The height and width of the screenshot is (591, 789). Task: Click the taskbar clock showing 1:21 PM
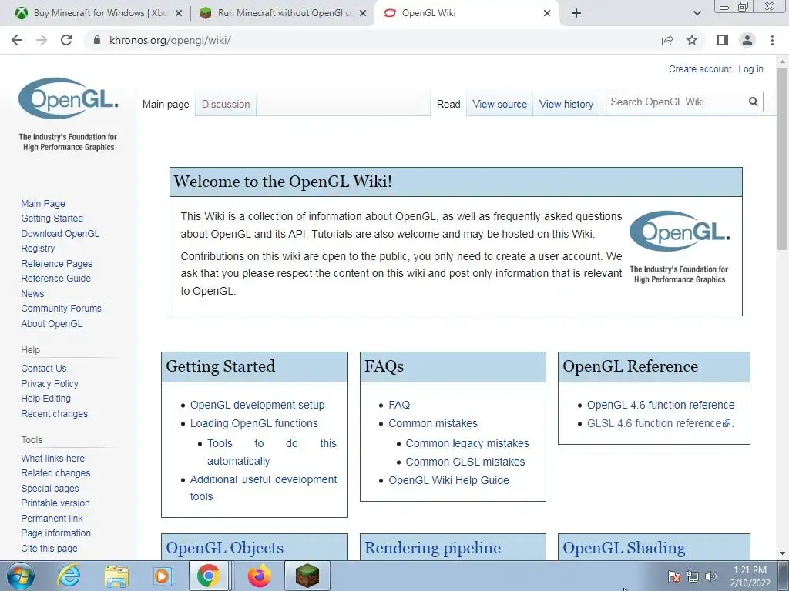(x=750, y=576)
